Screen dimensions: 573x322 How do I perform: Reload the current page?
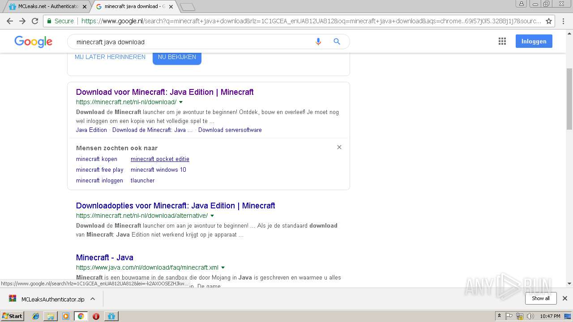(x=35, y=21)
